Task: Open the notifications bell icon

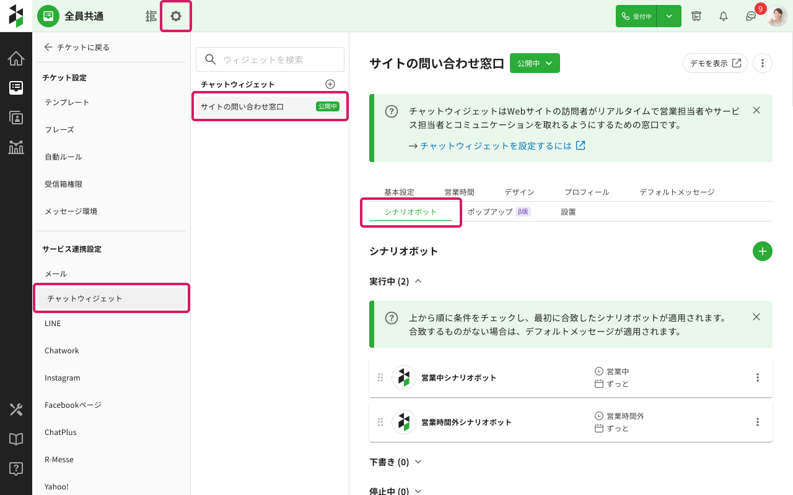Action: tap(723, 16)
